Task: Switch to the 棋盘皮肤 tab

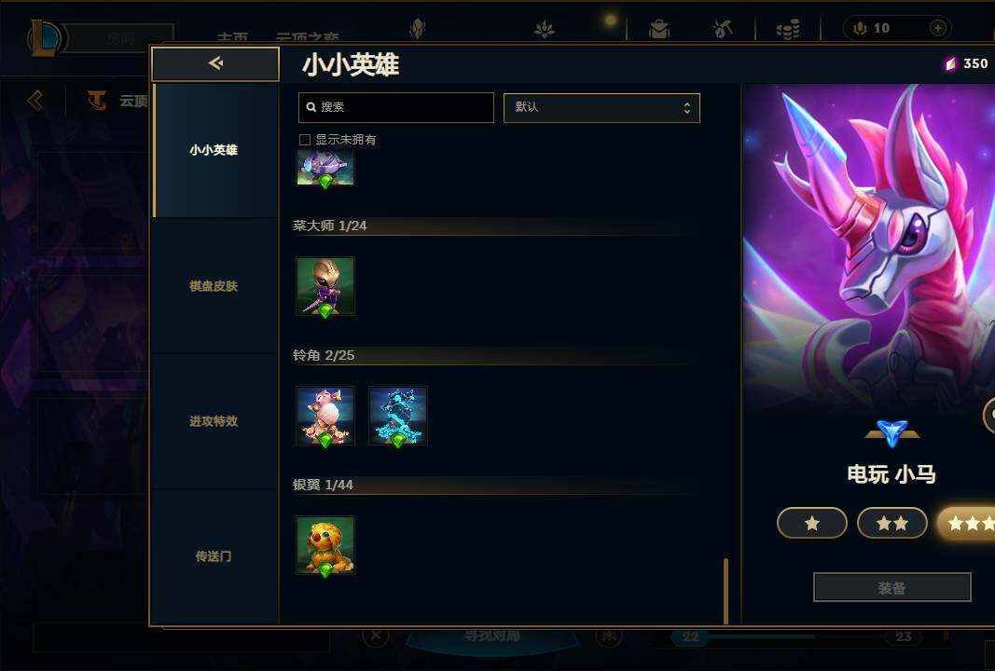Action: 214,286
